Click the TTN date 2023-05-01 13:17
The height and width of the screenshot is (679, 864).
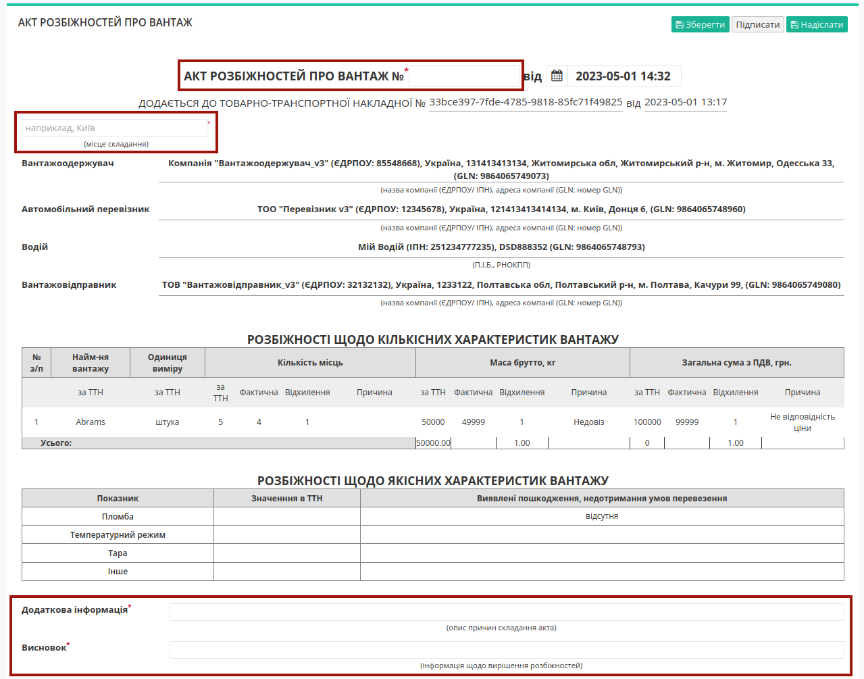click(686, 102)
